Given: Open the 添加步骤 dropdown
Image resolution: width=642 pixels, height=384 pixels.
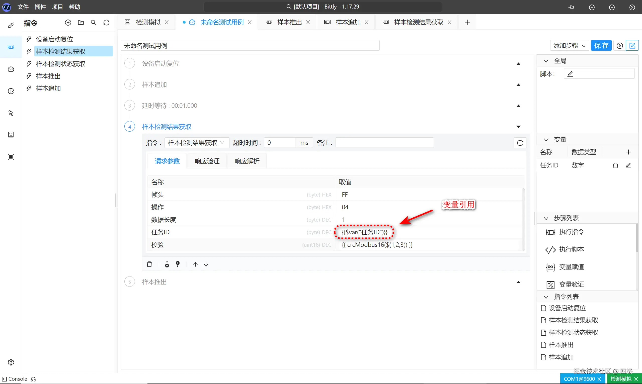Looking at the screenshot, I should (569, 46).
